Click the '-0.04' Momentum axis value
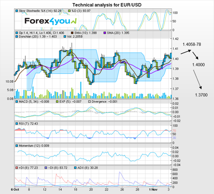Viewport: 214px width, 194px height. point(176,165)
